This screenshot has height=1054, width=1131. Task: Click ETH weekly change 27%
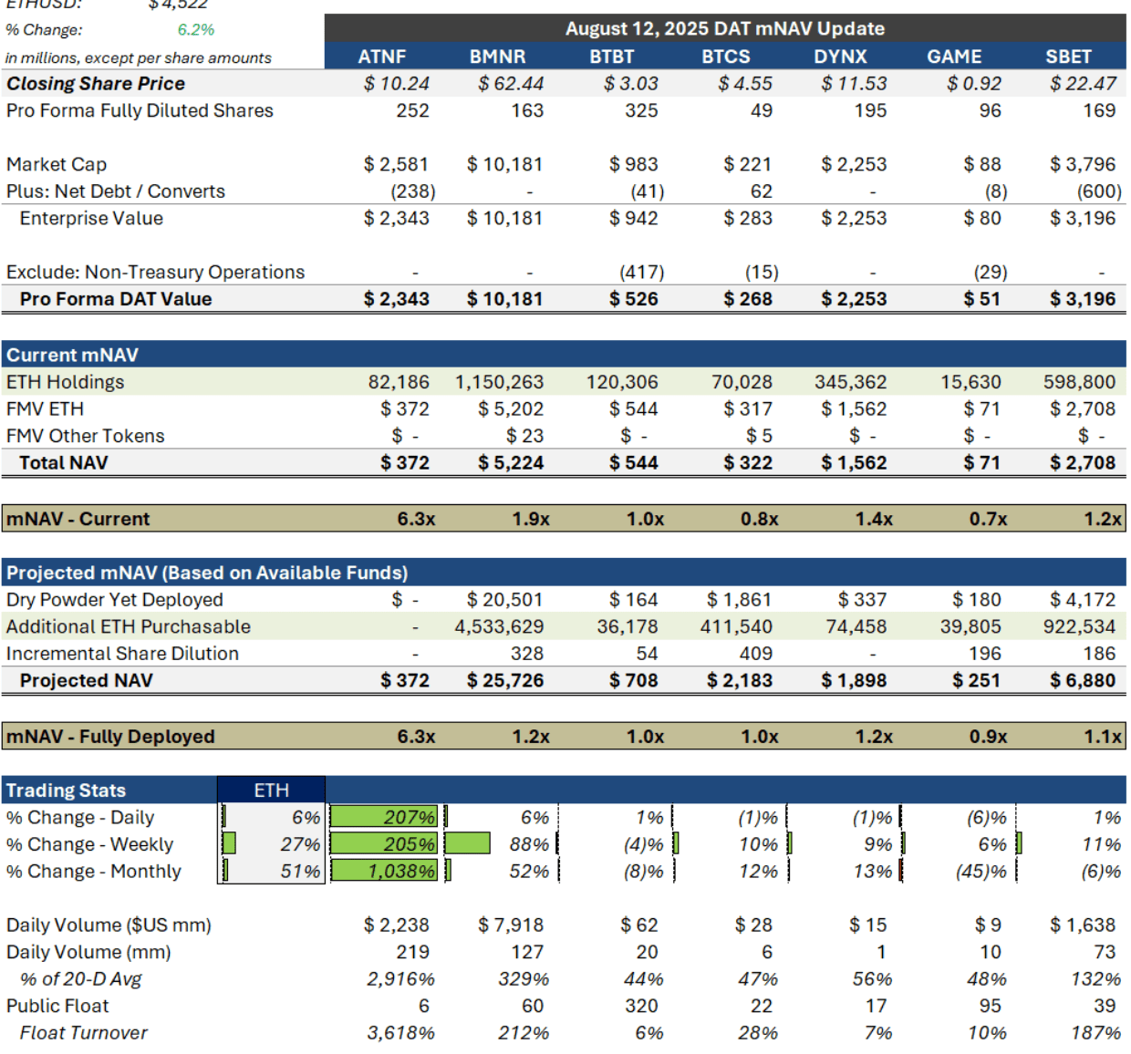[299, 844]
